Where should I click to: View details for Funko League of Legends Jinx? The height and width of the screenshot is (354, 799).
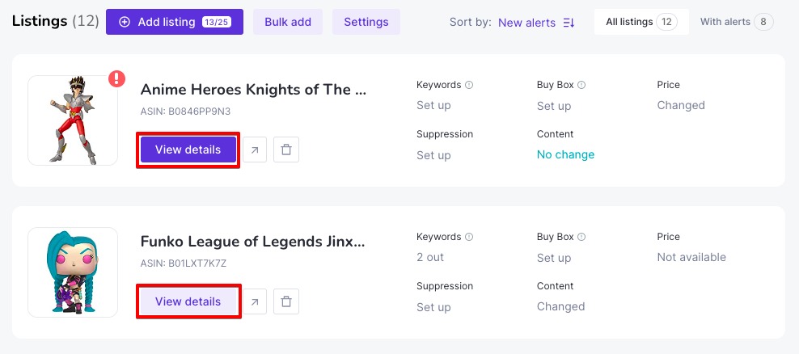[188, 301]
